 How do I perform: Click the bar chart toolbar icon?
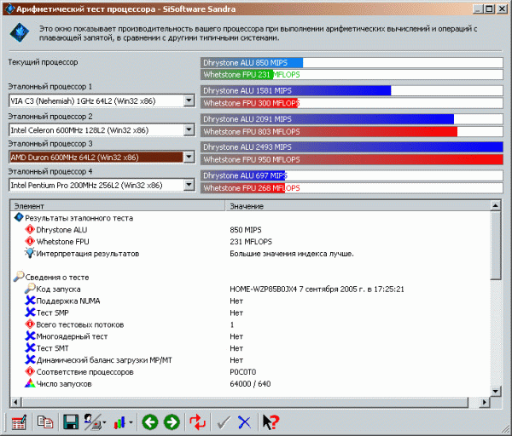click(x=119, y=422)
